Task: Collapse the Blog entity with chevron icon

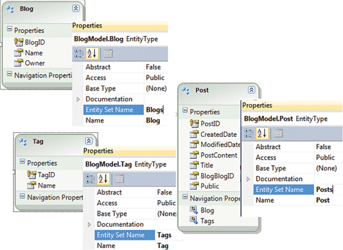Action: coord(75,8)
